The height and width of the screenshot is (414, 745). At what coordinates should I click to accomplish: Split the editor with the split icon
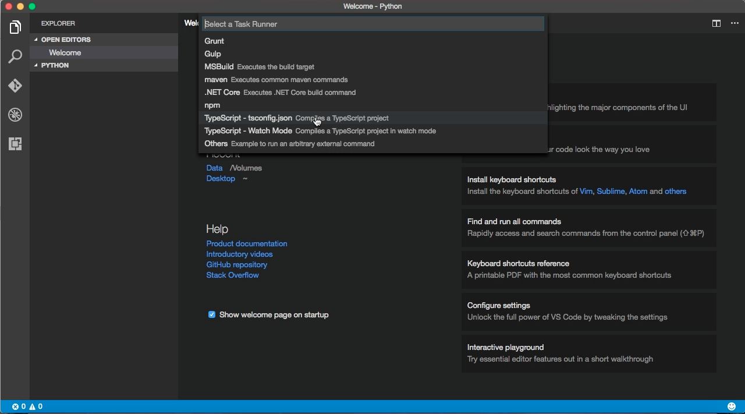coord(716,23)
